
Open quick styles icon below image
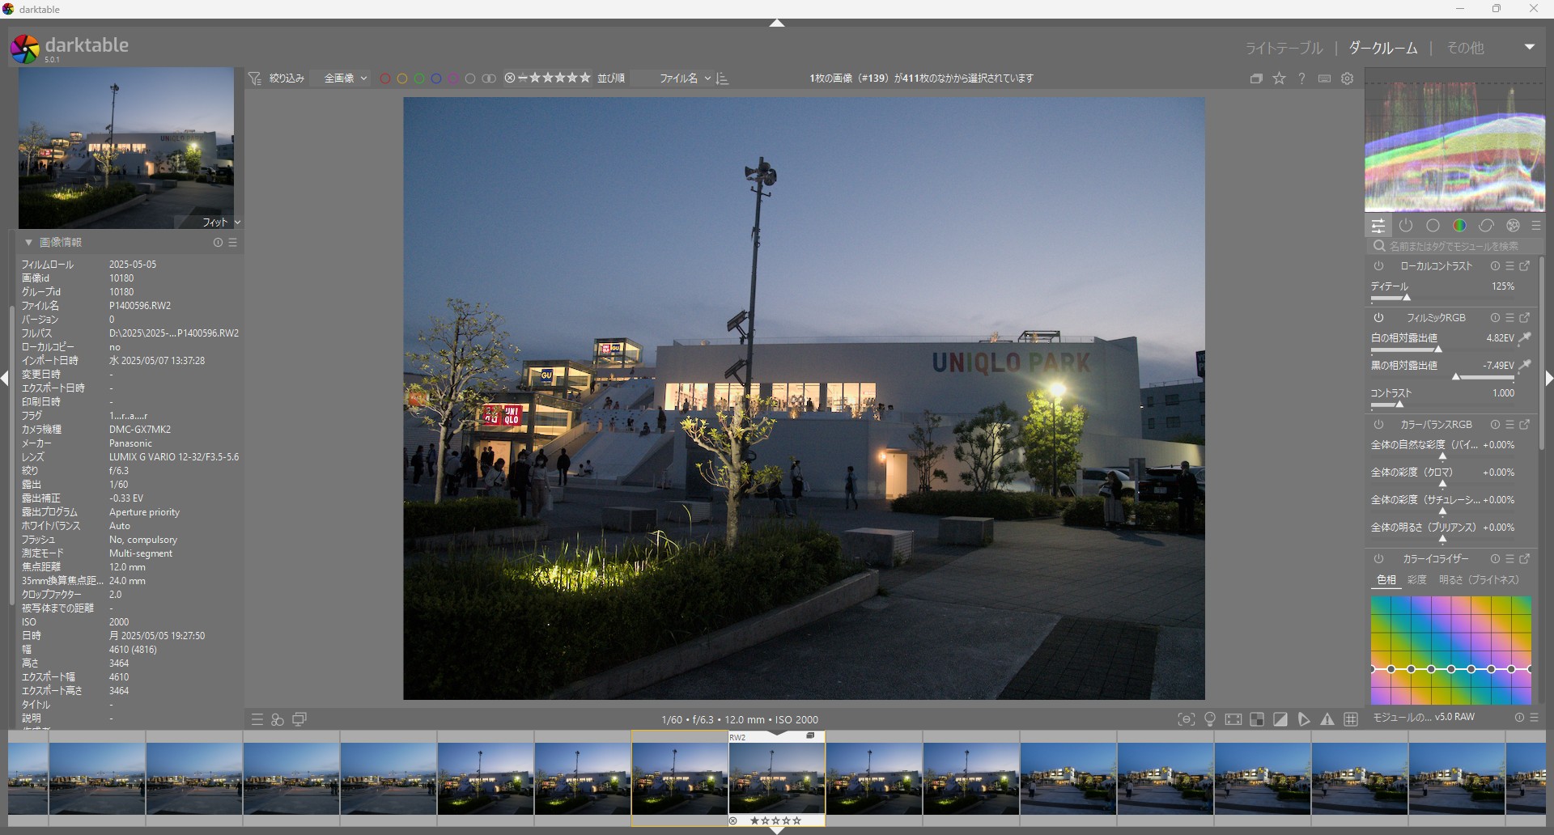tap(278, 719)
